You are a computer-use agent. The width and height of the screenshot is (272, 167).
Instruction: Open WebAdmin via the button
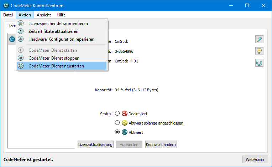click(x=255, y=159)
